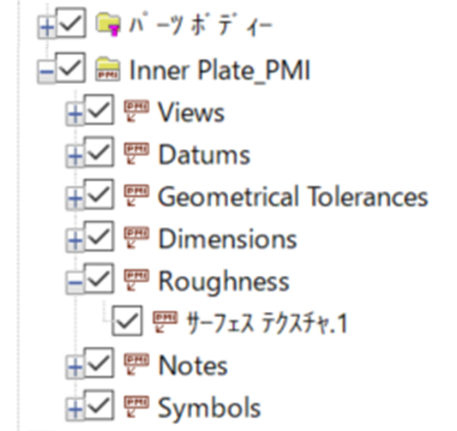Viewport: 457px width, 431px height.
Task: Click the Inner Plate_PMI folder icon
Action: click(x=108, y=69)
